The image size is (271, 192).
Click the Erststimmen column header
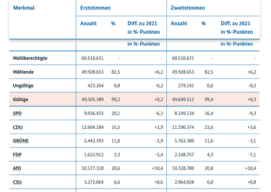click(95, 8)
